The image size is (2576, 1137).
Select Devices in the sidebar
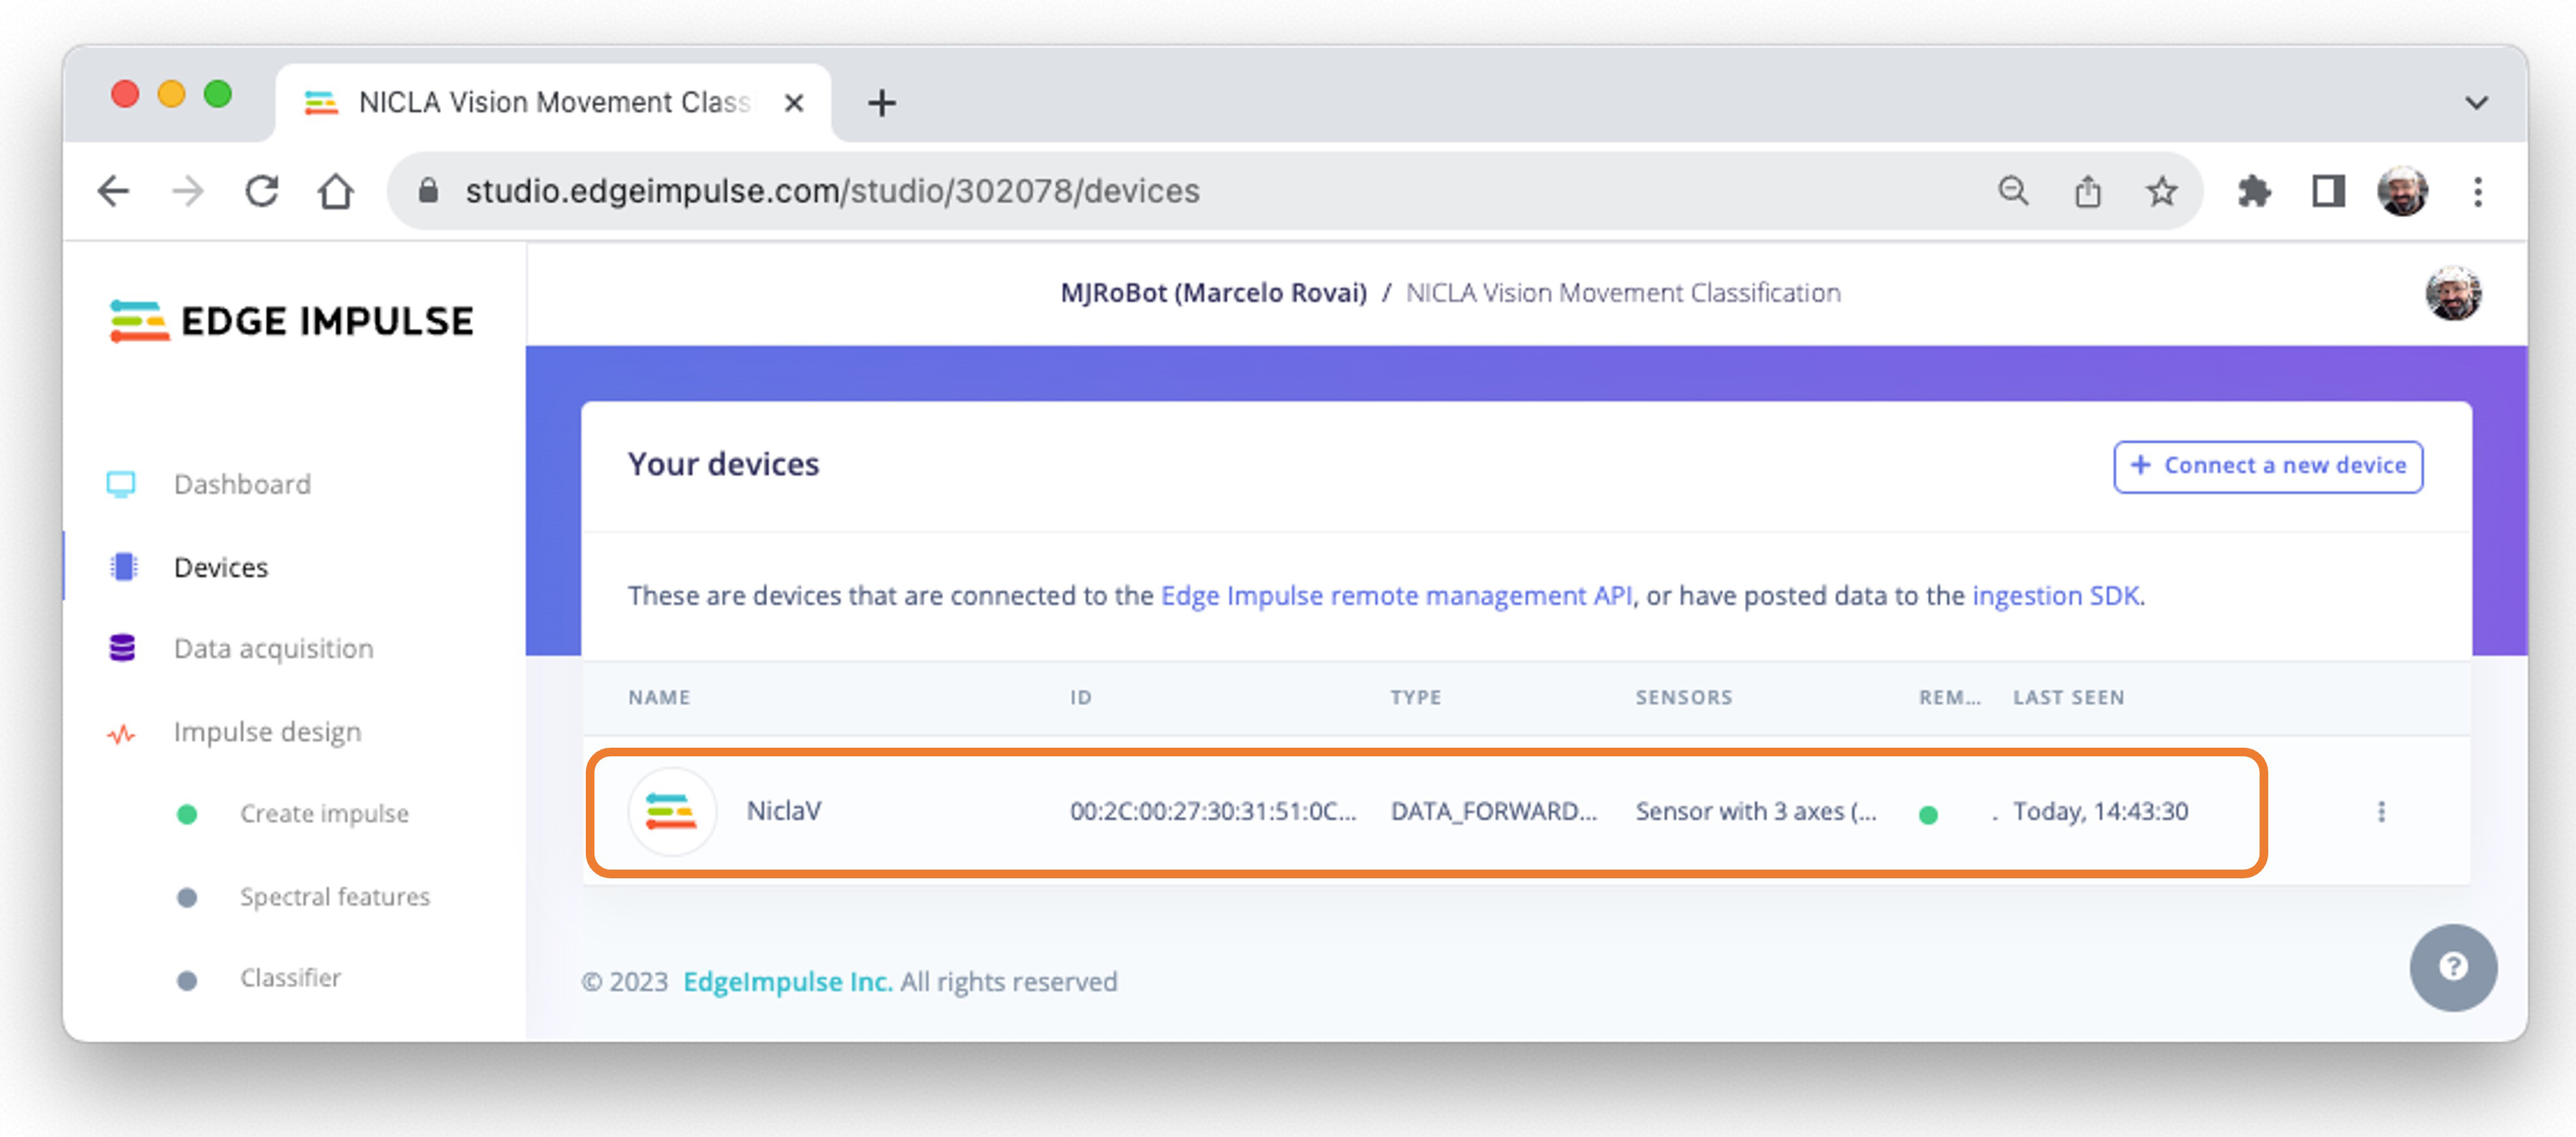point(220,568)
